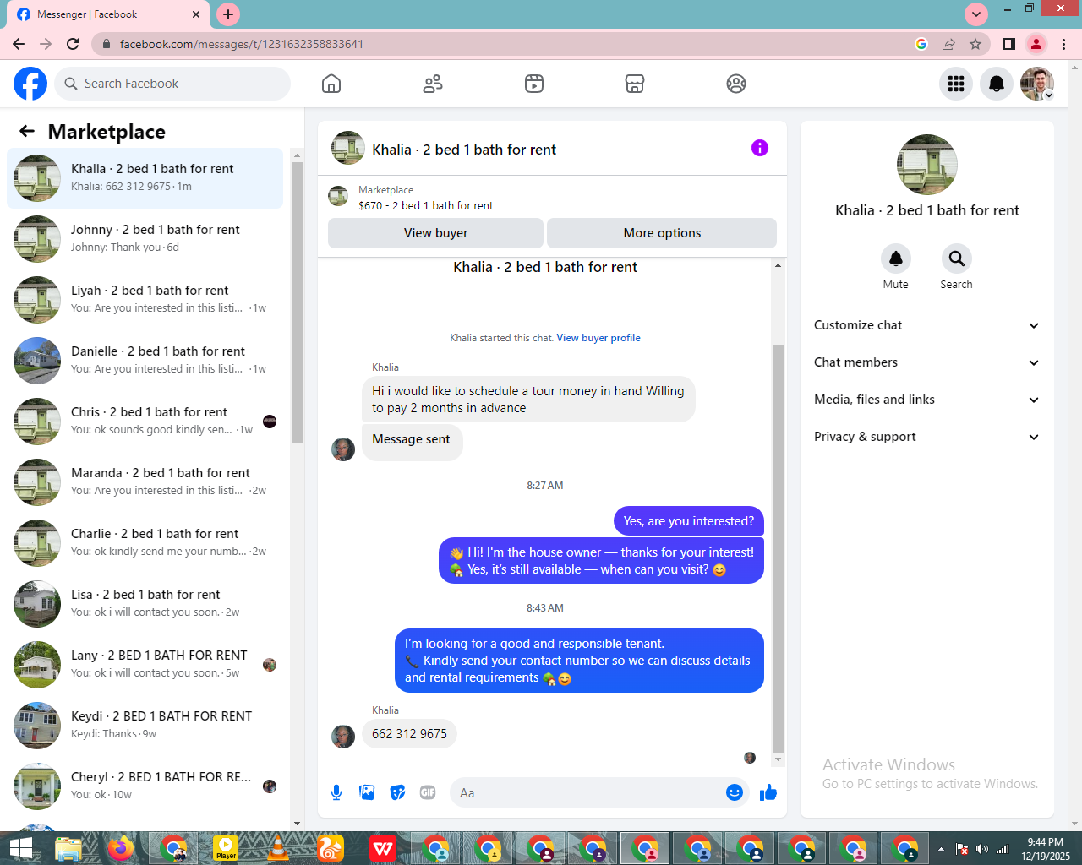Click the Search Facebook field
The height and width of the screenshot is (865, 1082).
(173, 84)
